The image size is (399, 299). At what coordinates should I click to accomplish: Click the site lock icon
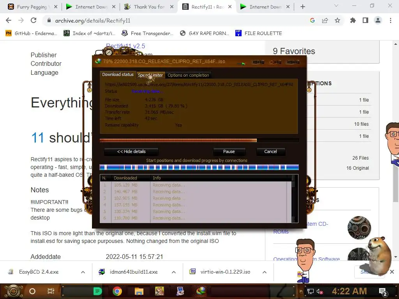coord(49,20)
